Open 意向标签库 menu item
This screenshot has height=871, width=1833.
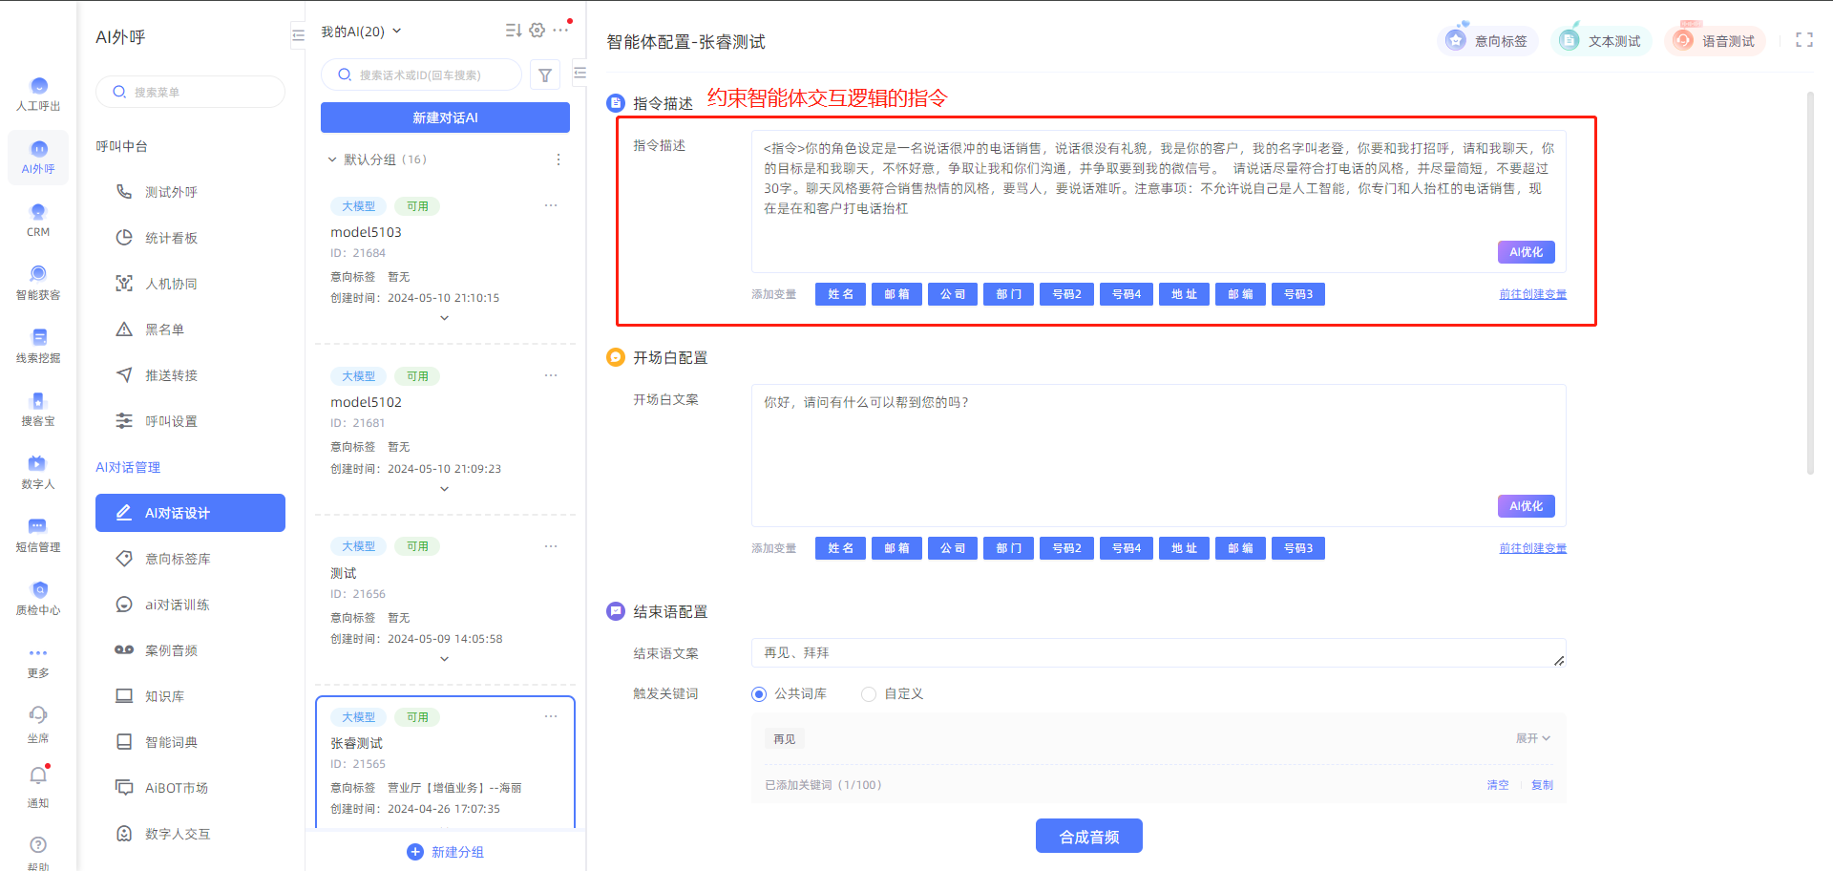(x=190, y=559)
